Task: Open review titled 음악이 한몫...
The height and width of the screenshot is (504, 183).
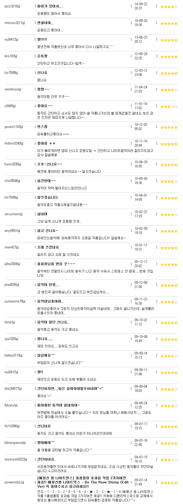Action: click(x=48, y=285)
